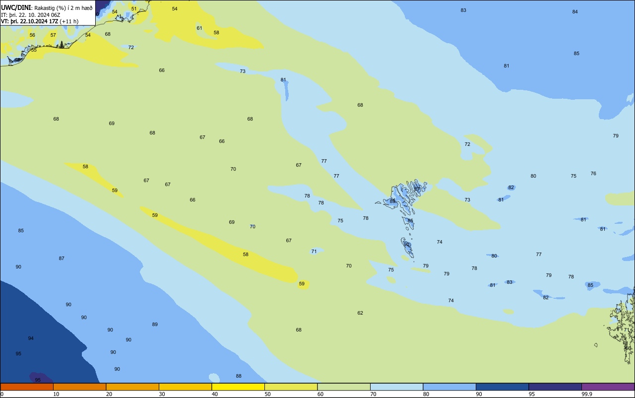Select the 40–50 bright yellow legend swatch
635x398 pixels.
(x=238, y=387)
